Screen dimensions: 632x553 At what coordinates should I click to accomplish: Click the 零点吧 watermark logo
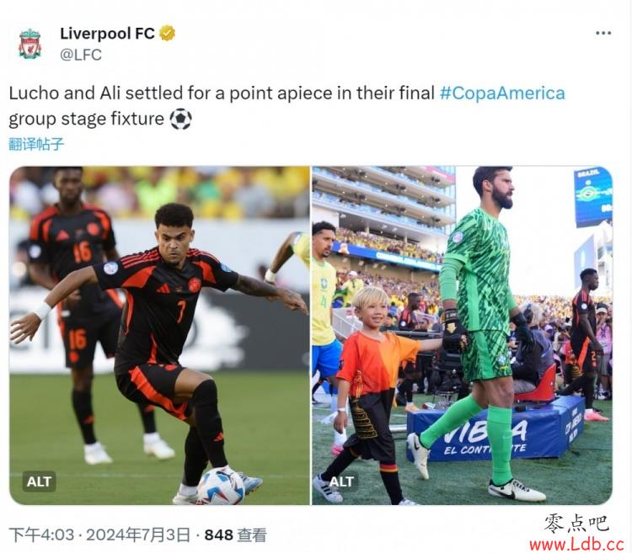pos(576,524)
